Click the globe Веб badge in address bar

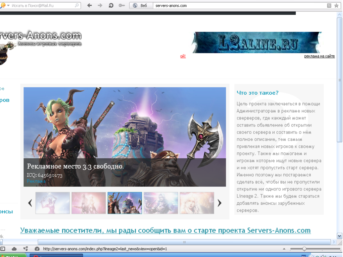141,5
